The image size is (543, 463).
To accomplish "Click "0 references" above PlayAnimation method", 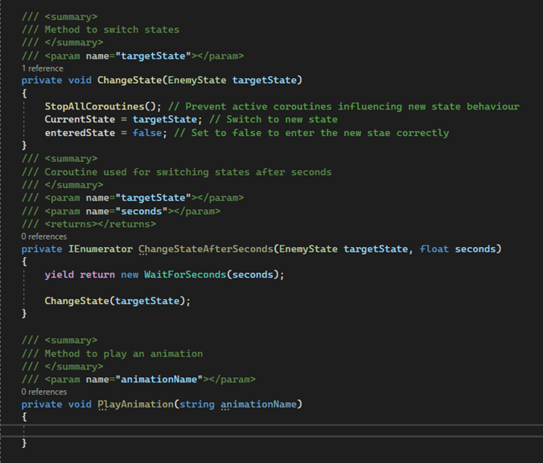I will pyautogui.click(x=46, y=392).
